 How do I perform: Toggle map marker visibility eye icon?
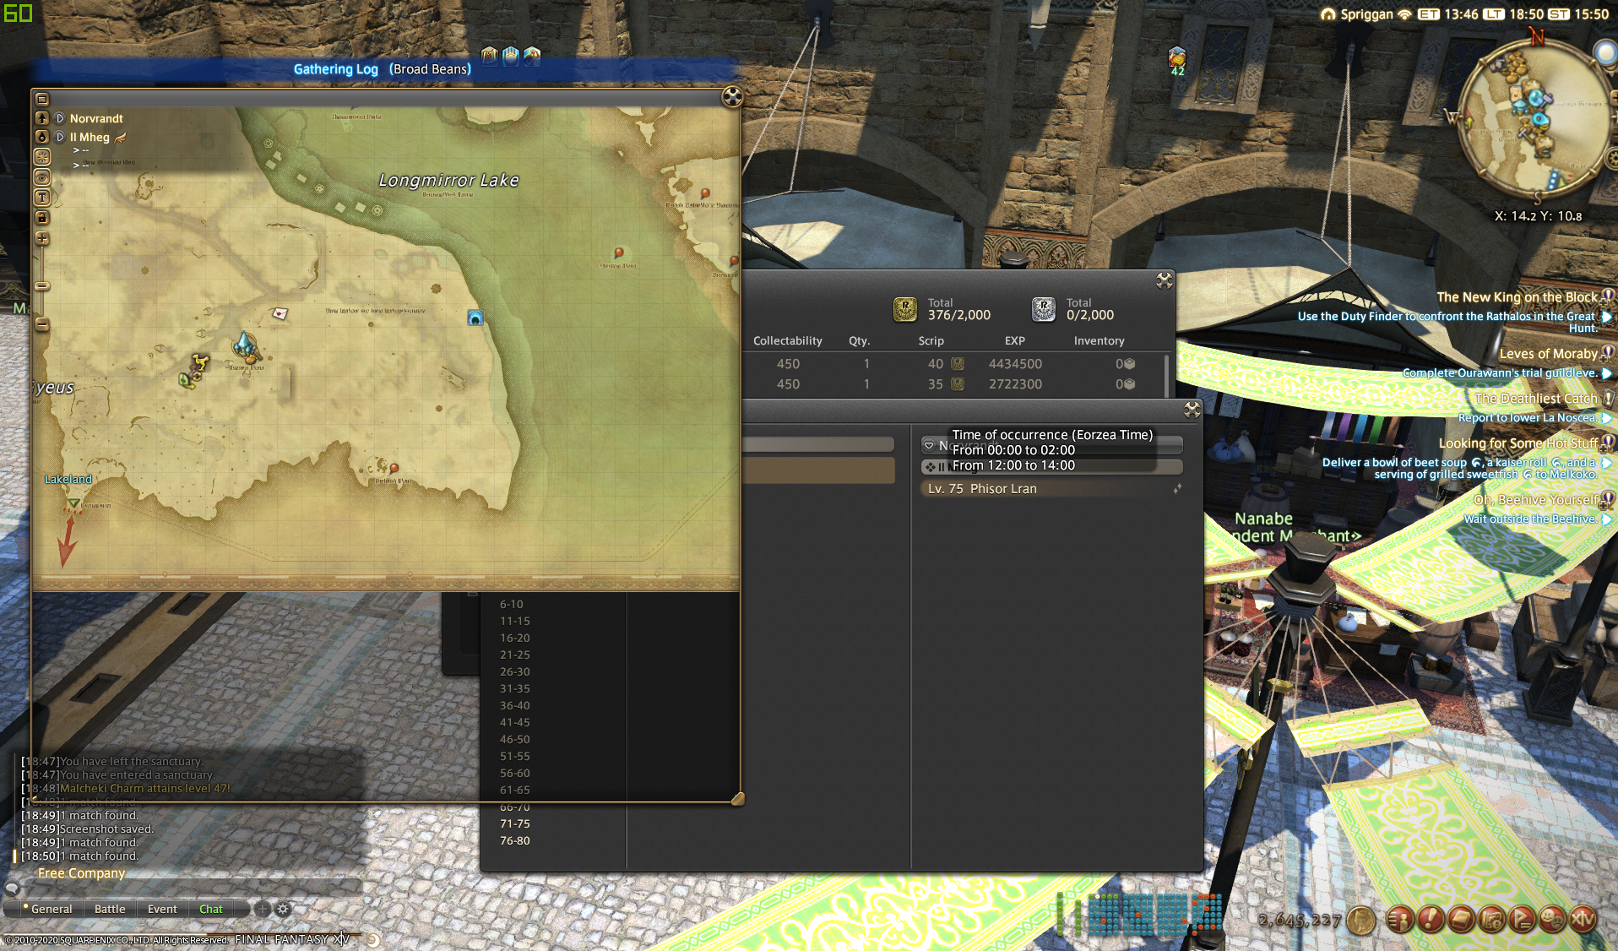click(x=42, y=177)
